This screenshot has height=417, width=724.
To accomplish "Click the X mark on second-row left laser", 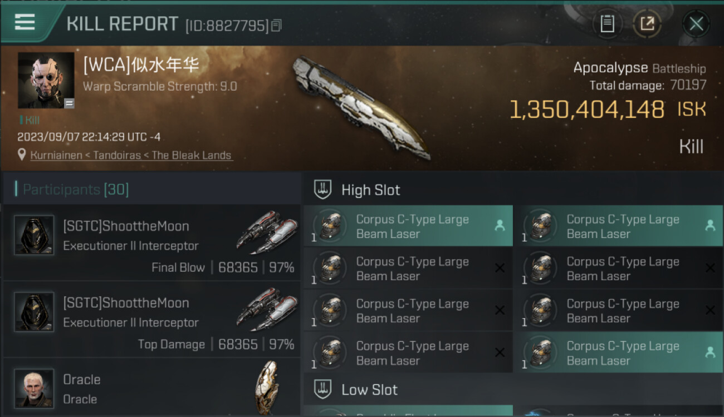I will coord(500,268).
